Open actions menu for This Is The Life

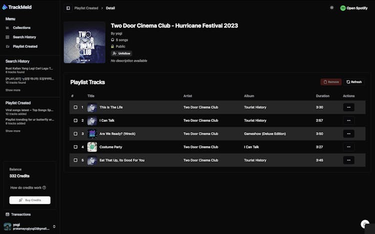348,107
